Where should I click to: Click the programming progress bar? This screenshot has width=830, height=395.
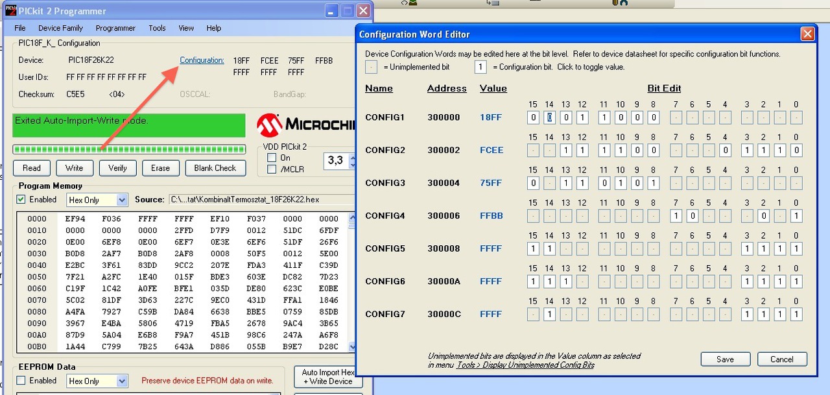[x=129, y=149]
